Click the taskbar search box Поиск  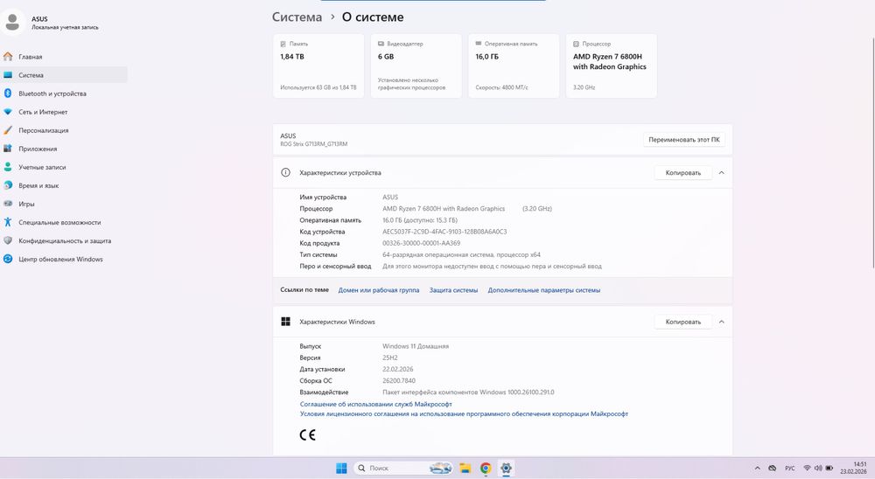tap(403, 469)
